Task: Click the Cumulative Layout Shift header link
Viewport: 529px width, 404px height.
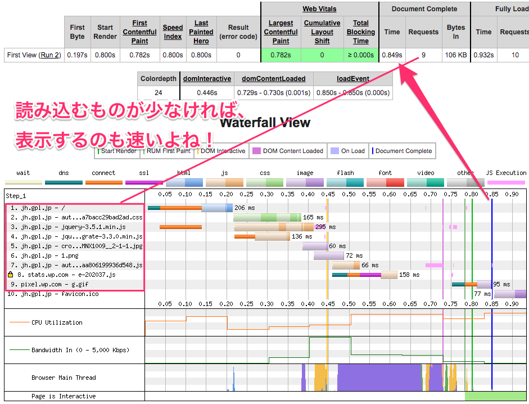Action: pyautogui.click(x=322, y=32)
